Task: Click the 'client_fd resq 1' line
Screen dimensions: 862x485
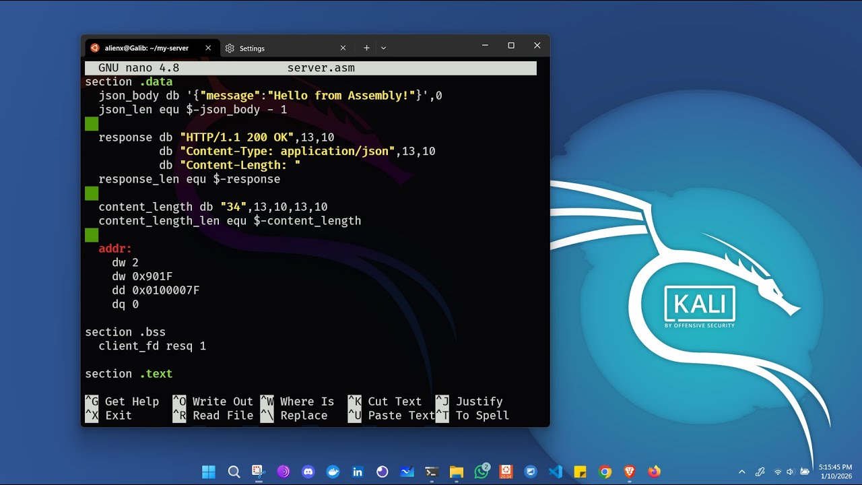Action: pos(152,346)
